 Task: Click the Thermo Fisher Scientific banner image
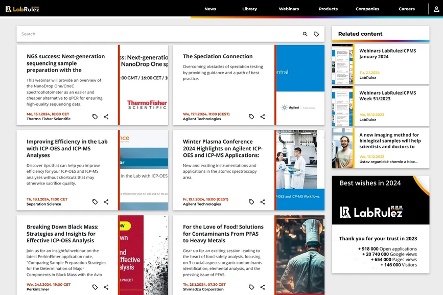point(144,85)
